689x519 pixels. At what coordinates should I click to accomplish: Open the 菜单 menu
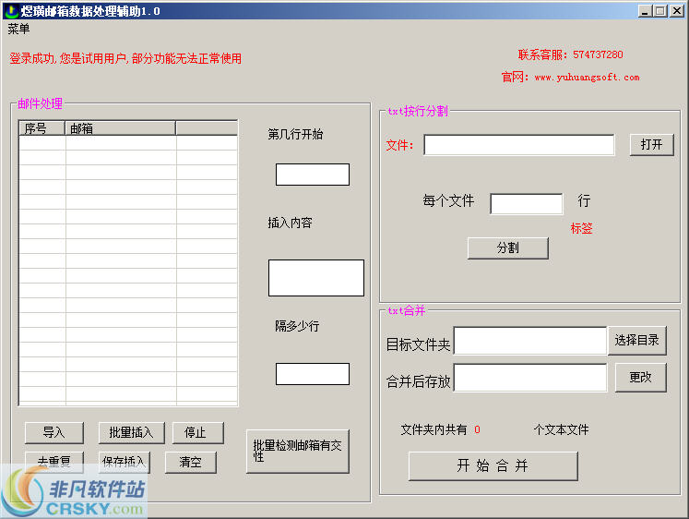tap(18, 29)
